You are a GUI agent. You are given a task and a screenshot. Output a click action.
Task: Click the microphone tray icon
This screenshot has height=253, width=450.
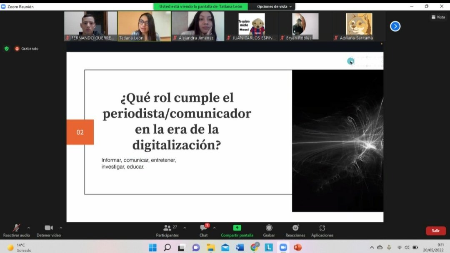[389, 247]
